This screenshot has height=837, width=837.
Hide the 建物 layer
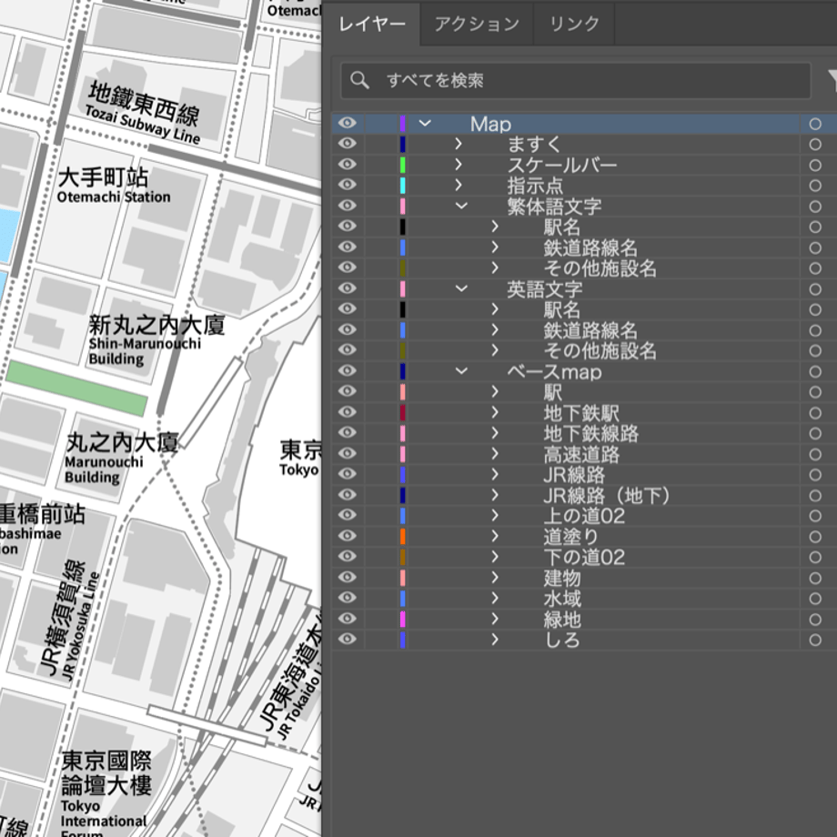347,578
